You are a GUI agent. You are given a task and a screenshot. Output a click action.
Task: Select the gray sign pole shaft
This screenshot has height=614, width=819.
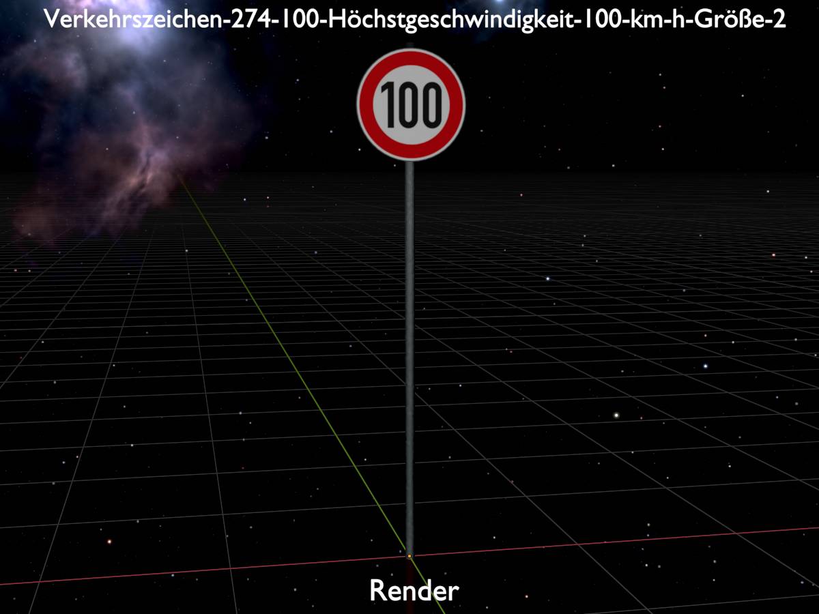pyautogui.click(x=409, y=341)
